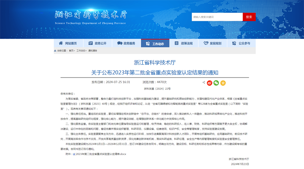This screenshot has height=169, width=304.
Task: Share the notice to Sina Weibo
Action: pyautogui.click(x=209, y=83)
